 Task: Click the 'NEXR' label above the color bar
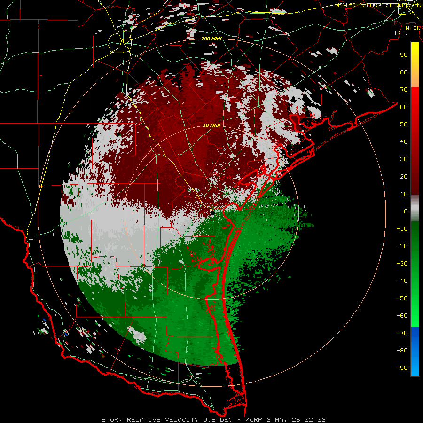413,28
